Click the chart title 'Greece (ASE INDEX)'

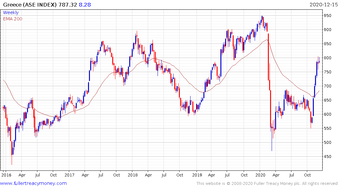click(30, 5)
